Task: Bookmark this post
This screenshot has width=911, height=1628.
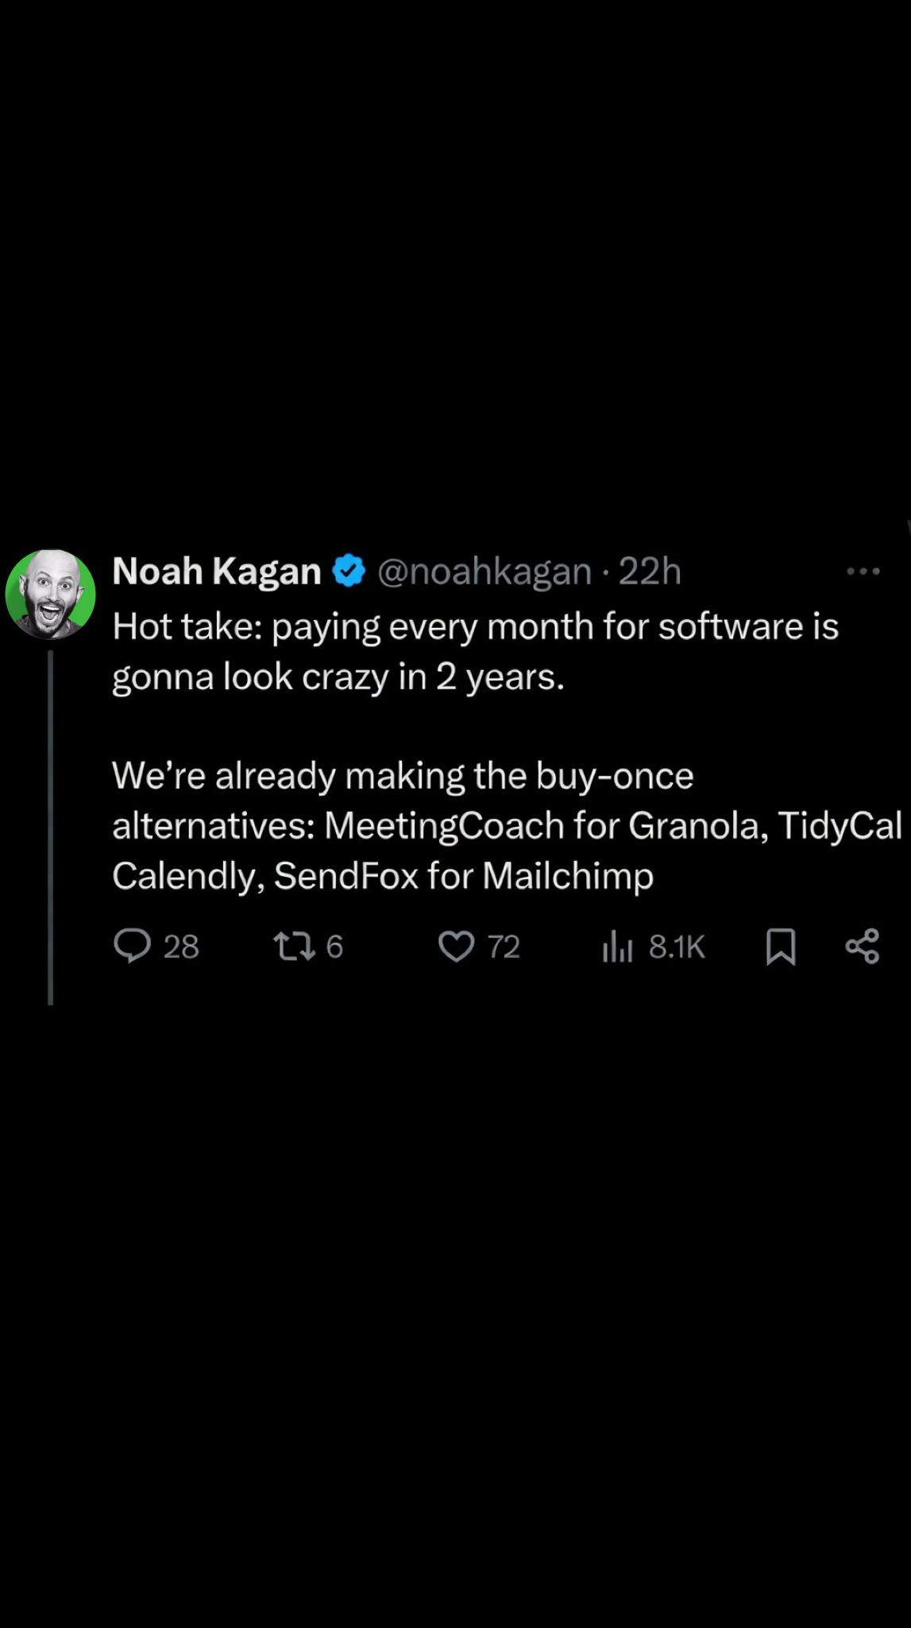Action: pos(781,947)
